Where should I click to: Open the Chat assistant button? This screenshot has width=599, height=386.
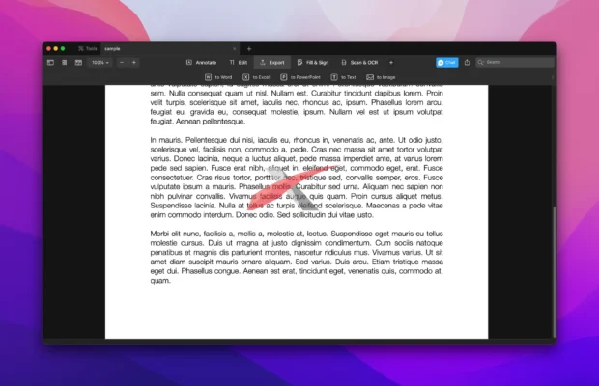point(447,62)
